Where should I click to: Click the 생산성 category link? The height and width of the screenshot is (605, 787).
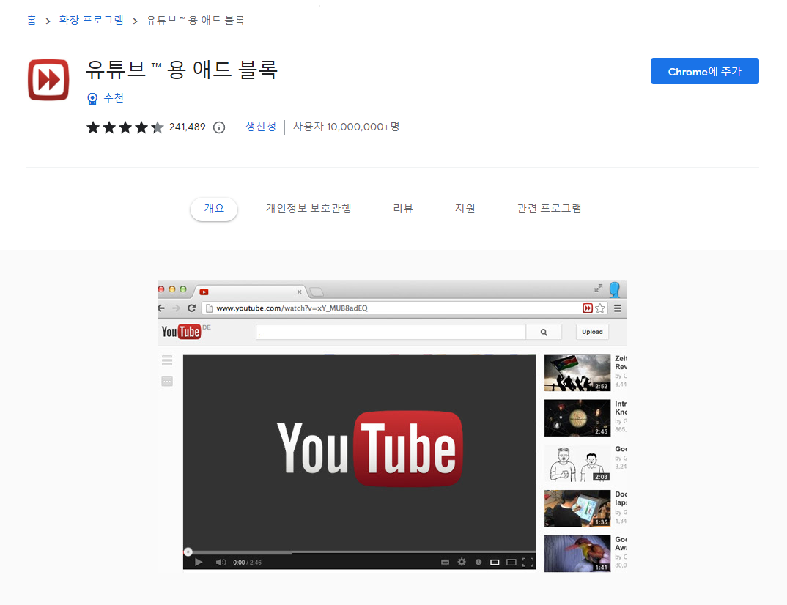(260, 127)
